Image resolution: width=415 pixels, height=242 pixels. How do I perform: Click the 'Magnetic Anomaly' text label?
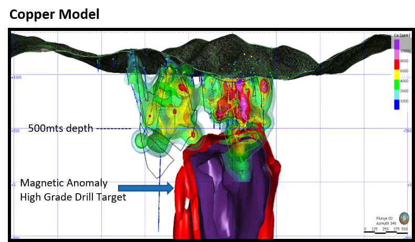[x=63, y=183]
